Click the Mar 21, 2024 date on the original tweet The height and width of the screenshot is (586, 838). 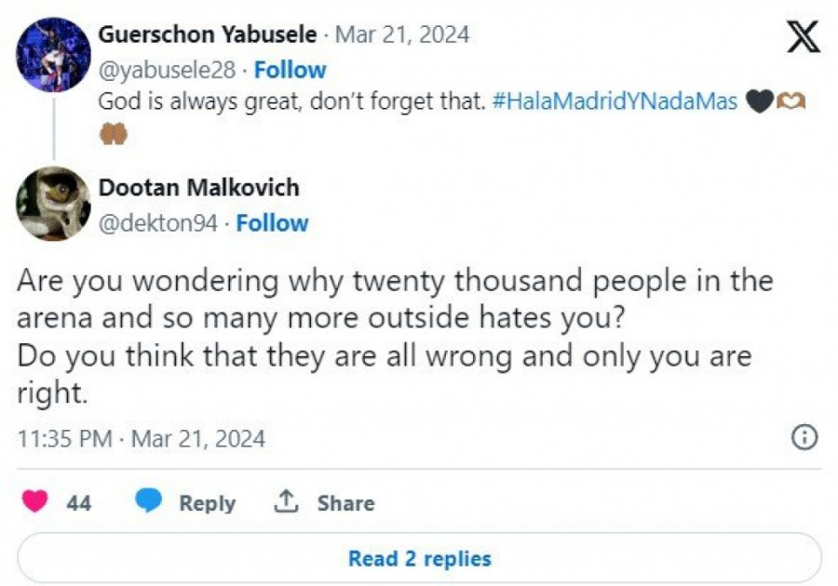(401, 35)
